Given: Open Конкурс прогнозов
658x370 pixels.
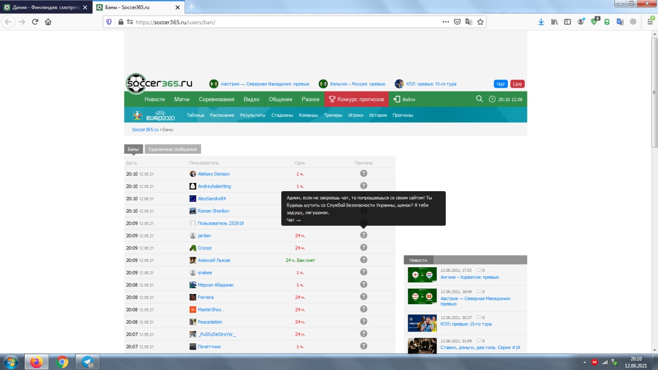Looking at the screenshot, I should pyautogui.click(x=357, y=99).
